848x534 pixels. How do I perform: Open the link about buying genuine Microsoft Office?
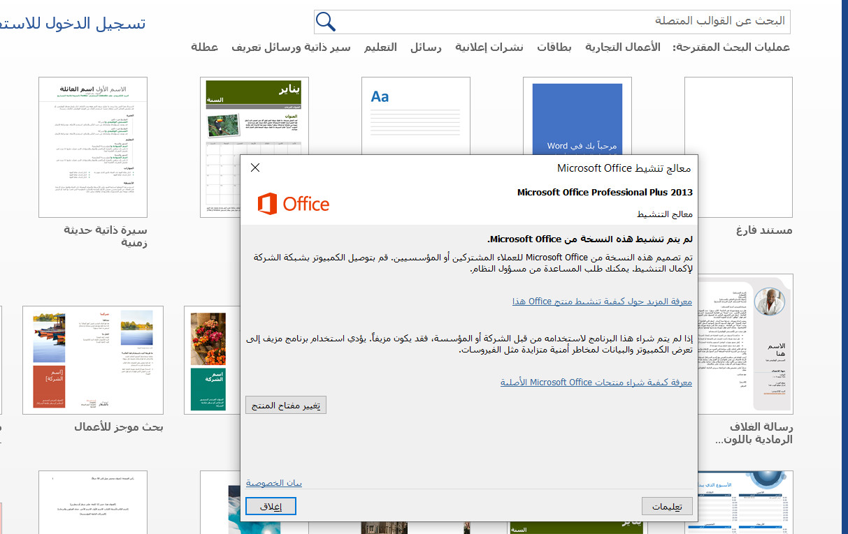tap(596, 382)
